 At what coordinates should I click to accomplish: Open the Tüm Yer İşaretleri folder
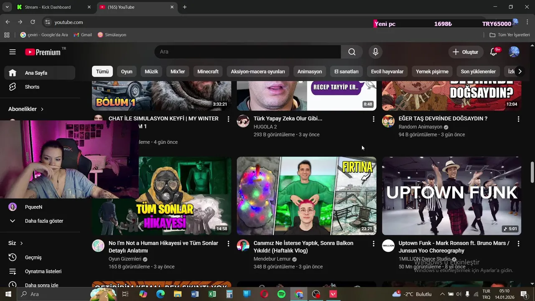(510, 35)
